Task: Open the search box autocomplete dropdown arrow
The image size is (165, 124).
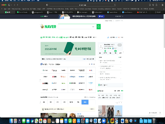Action: point(95,27)
